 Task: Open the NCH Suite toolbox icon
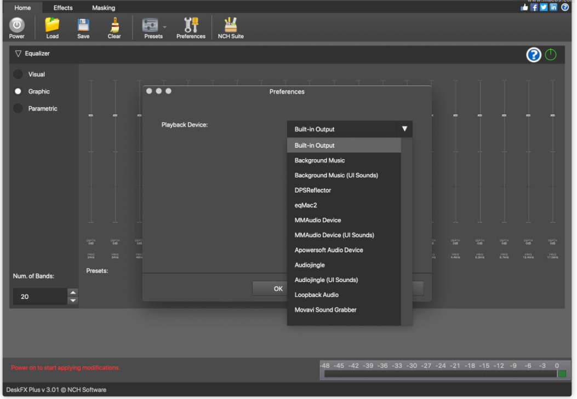click(x=231, y=26)
